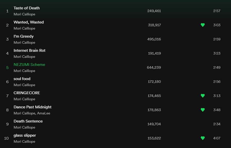Click Mori Calliope artist under Taste of Death
This screenshot has width=231, height=148.
coord(24,14)
